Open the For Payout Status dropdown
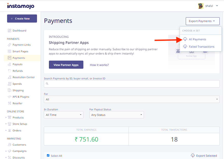The height and width of the screenshot is (159, 224). pyautogui.click(x=117, y=115)
